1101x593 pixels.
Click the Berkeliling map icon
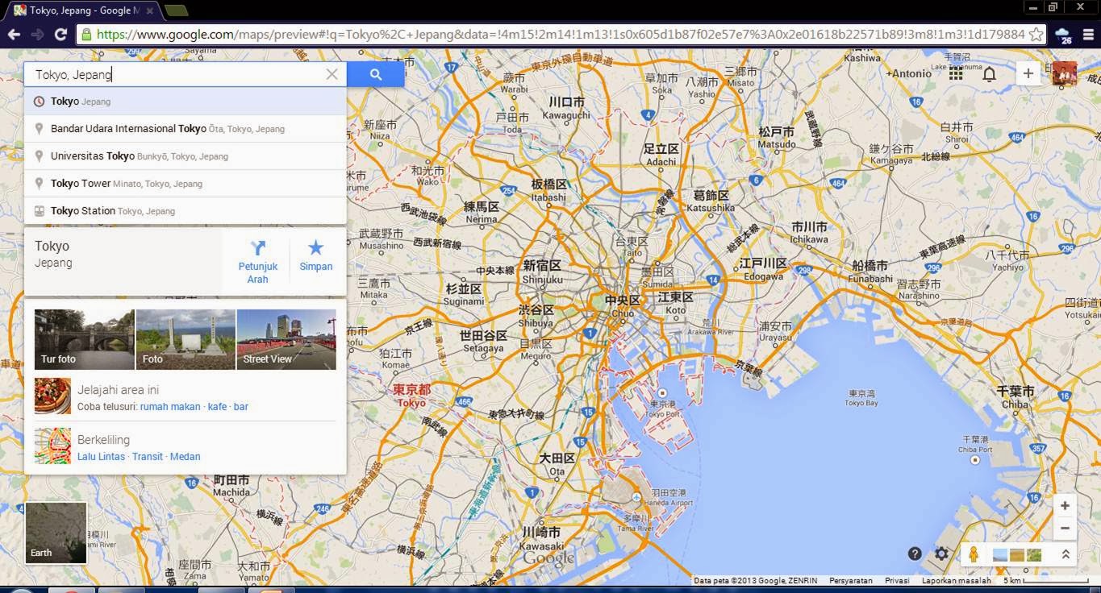tap(52, 446)
